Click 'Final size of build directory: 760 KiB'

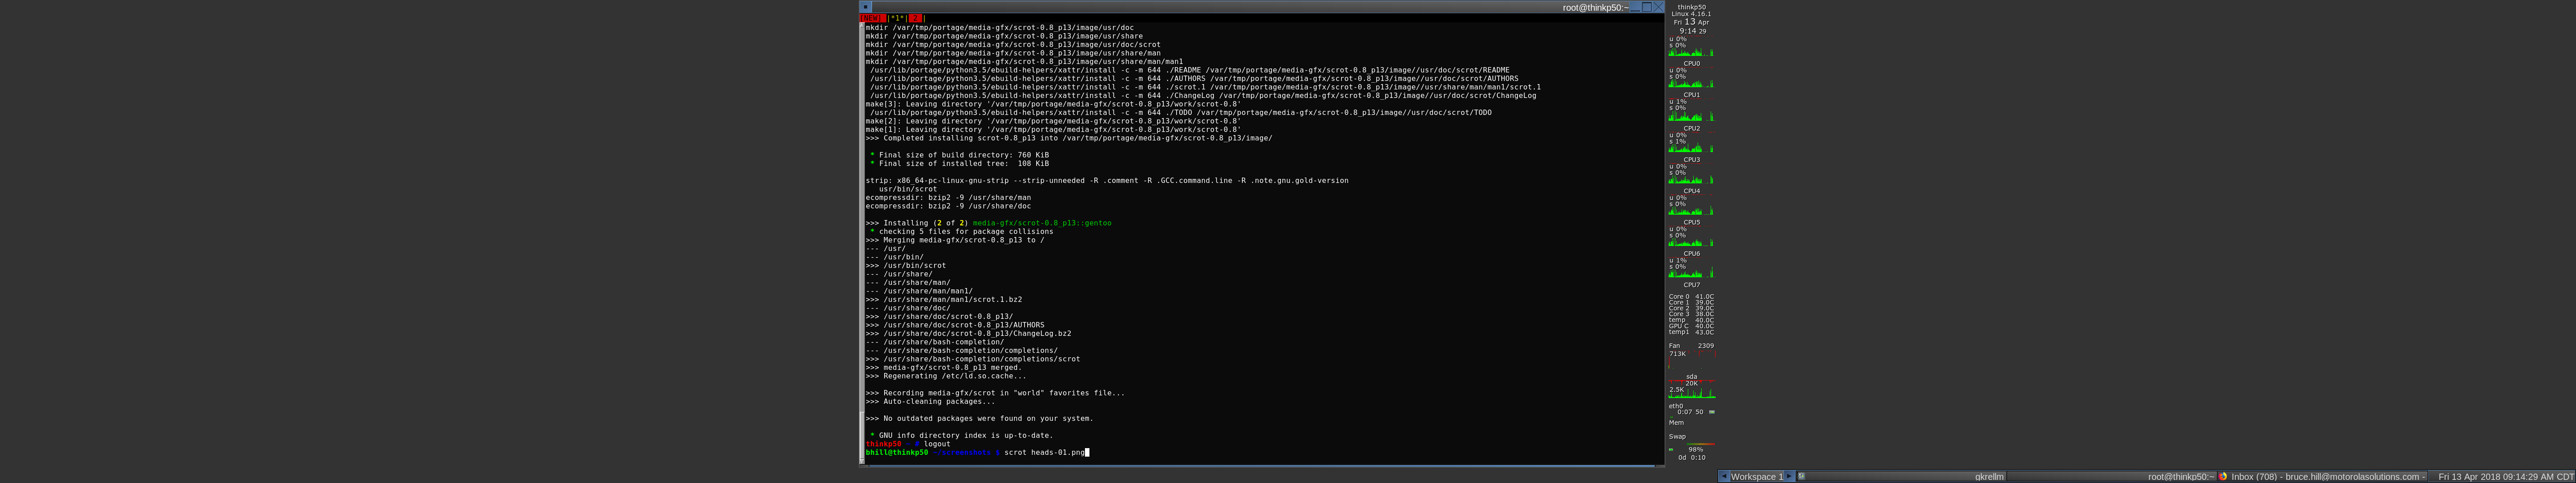959,155
